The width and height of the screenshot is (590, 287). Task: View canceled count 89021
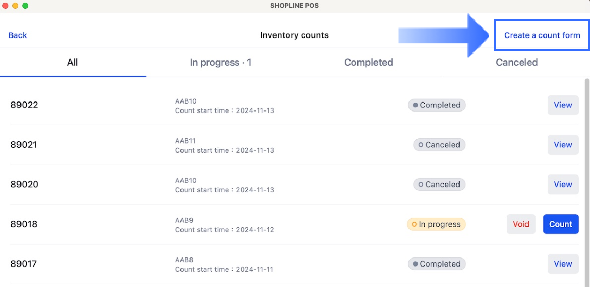point(563,145)
